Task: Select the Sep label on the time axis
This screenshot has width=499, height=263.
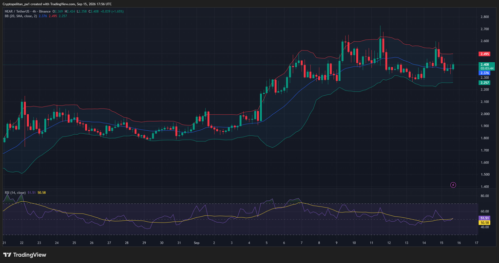Action: [196, 243]
